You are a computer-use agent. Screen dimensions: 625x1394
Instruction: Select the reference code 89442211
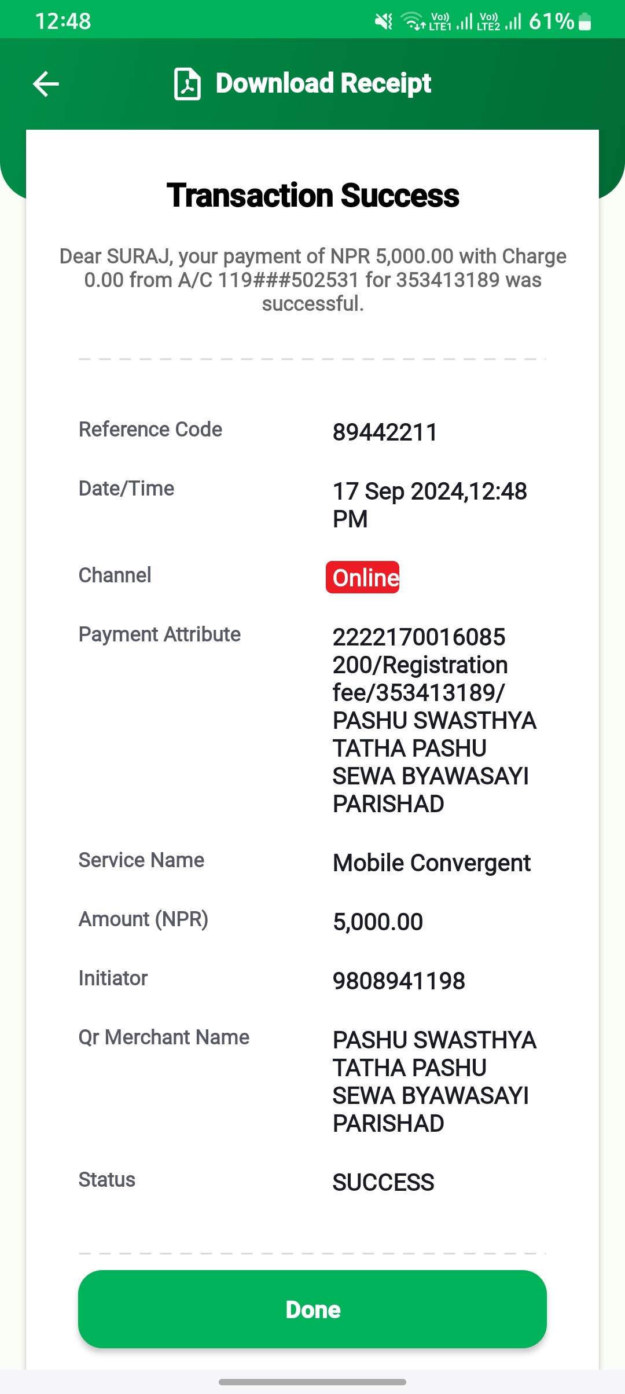(385, 432)
